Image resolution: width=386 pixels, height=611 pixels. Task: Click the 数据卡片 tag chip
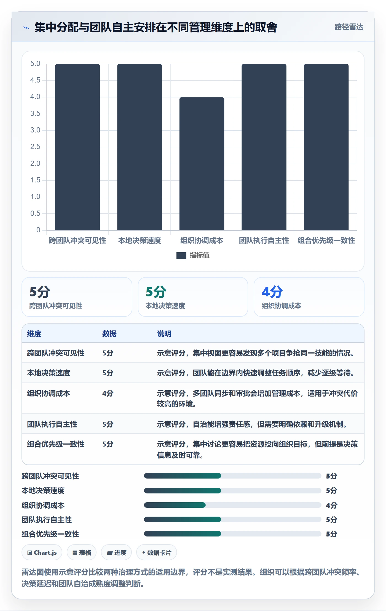(x=157, y=552)
